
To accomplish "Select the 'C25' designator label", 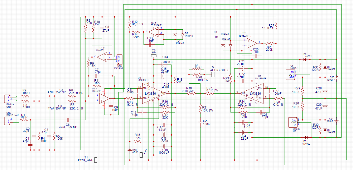I will [256, 49].
